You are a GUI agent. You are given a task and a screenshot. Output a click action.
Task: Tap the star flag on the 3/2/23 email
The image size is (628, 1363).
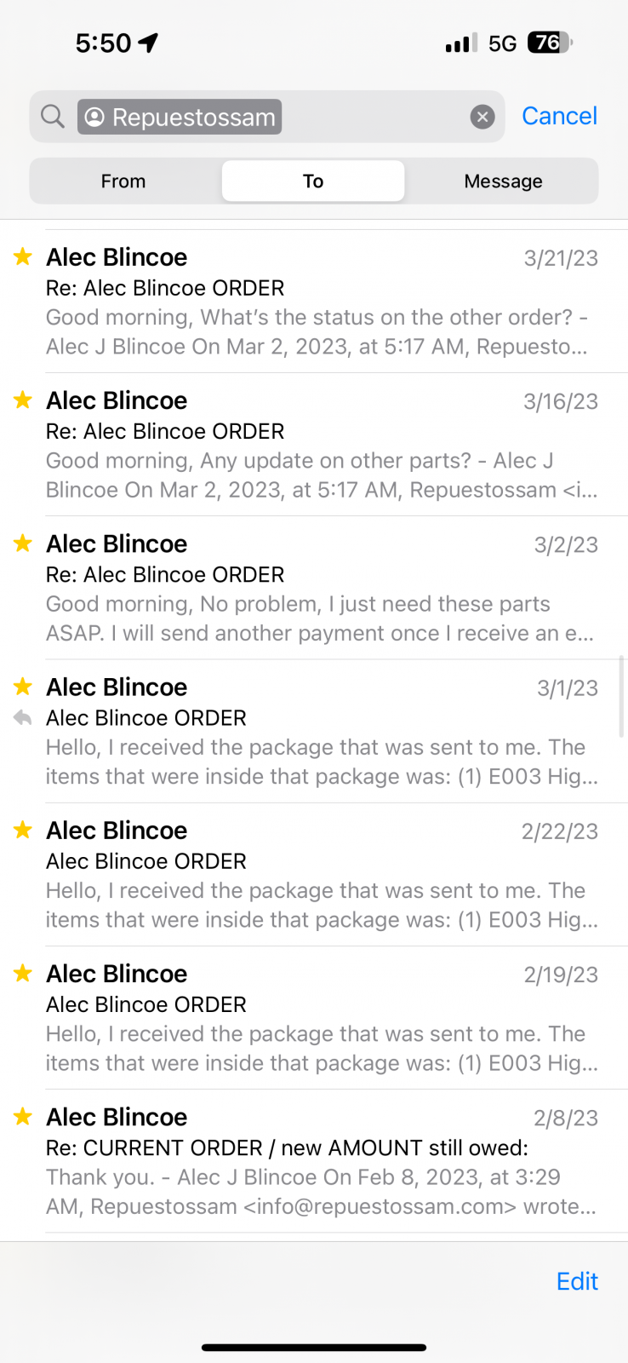coord(23,543)
